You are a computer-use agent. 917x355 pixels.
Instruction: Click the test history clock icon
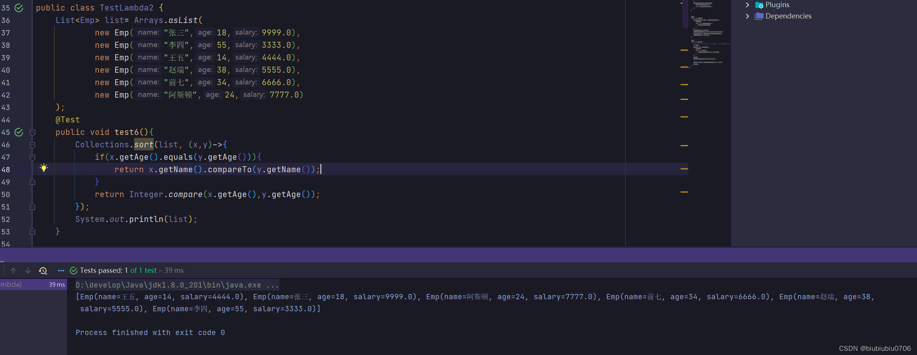coord(43,270)
